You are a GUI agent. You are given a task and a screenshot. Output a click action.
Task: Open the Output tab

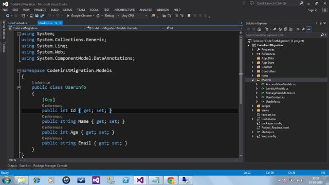point(12,165)
